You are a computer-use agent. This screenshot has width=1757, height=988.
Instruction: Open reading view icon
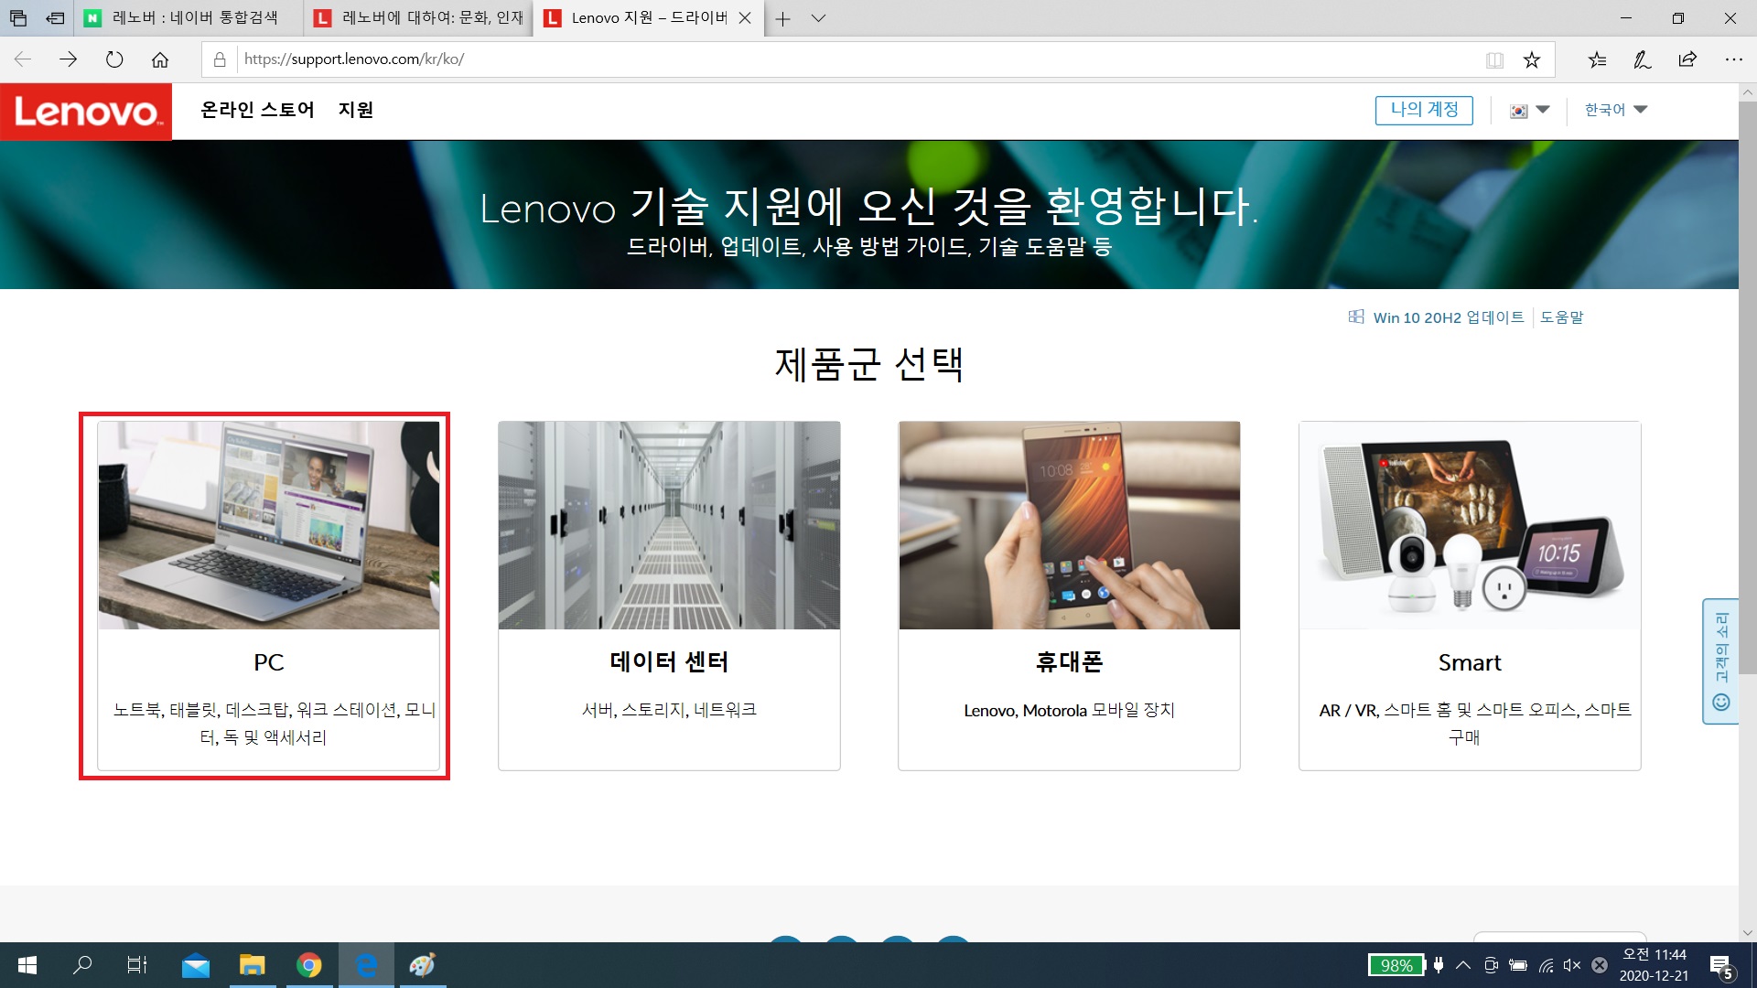click(x=1494, y=59)
